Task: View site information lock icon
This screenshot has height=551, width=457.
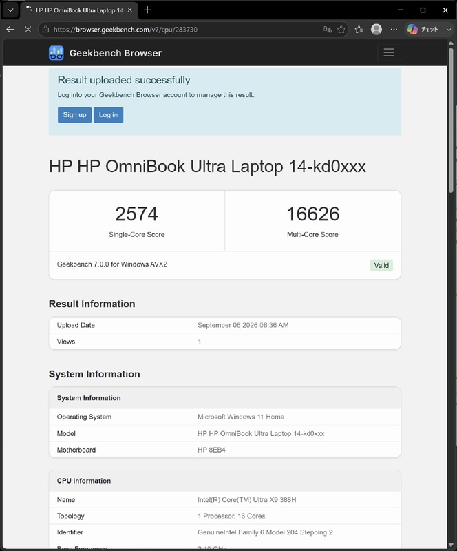Action: pyautogui.click(x=45, y=30)
